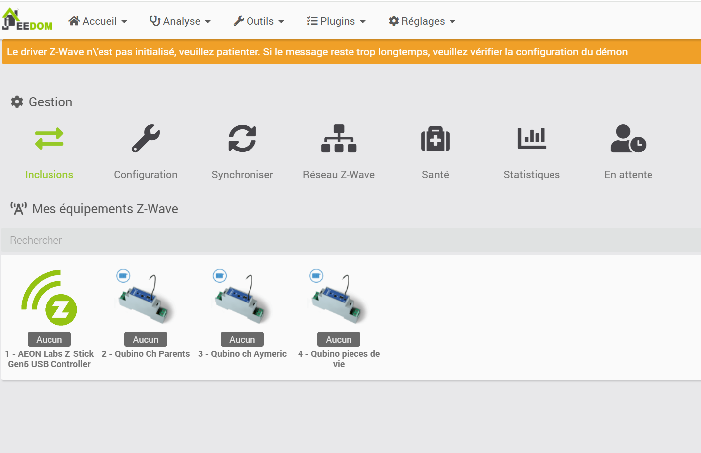Open Configuration via the large wrench icon
This screenshot has width=701, height=453.
tap(146, 138)
